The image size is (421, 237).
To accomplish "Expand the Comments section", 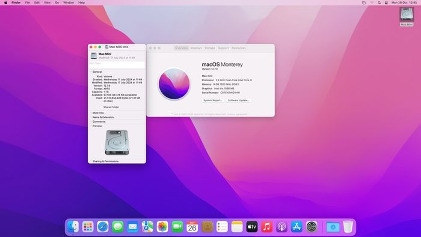I will pos(91,122).
